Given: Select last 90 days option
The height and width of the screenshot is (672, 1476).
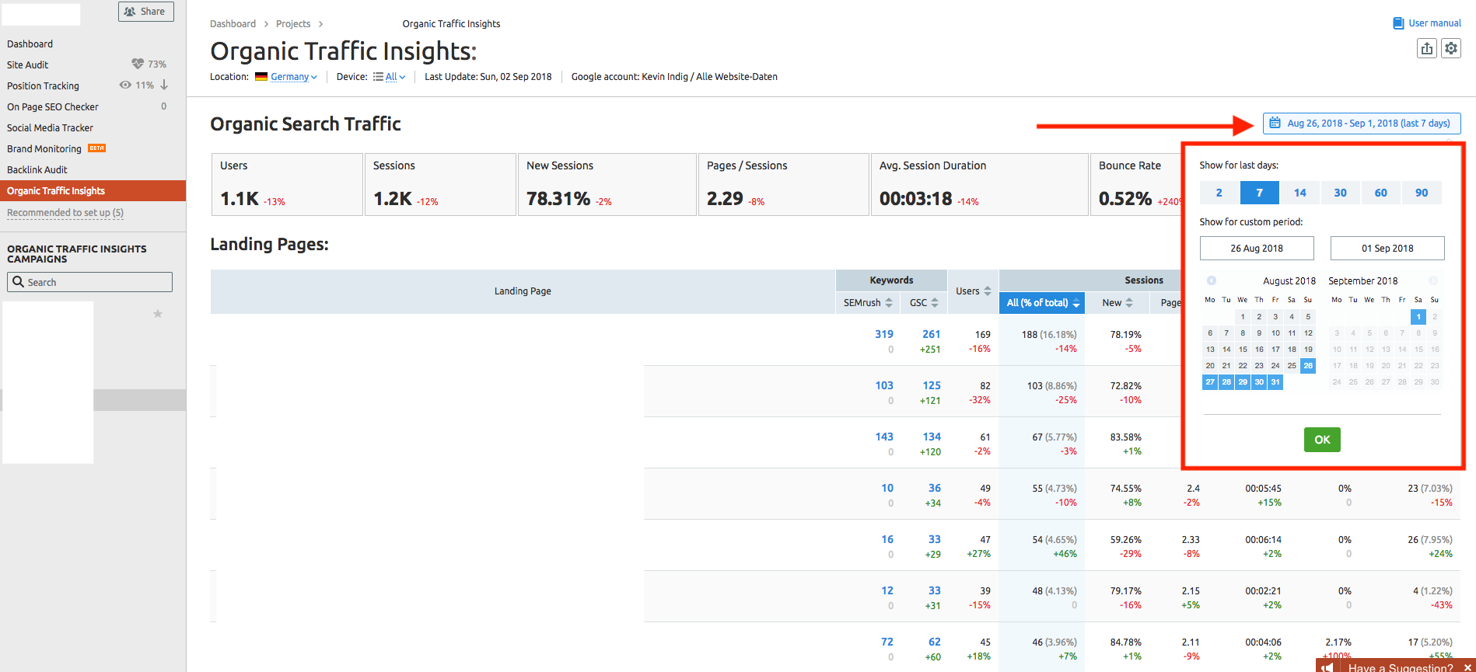Looking at the screenshot, I should (x=1422, y=193).
